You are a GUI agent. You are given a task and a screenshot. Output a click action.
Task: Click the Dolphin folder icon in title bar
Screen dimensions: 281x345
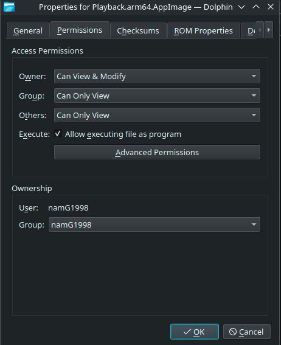point(9,7)
